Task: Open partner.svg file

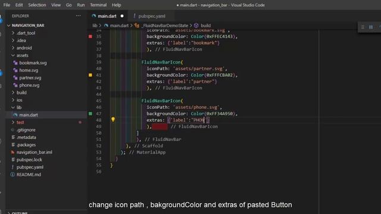Action: click(x=30, y=78)
